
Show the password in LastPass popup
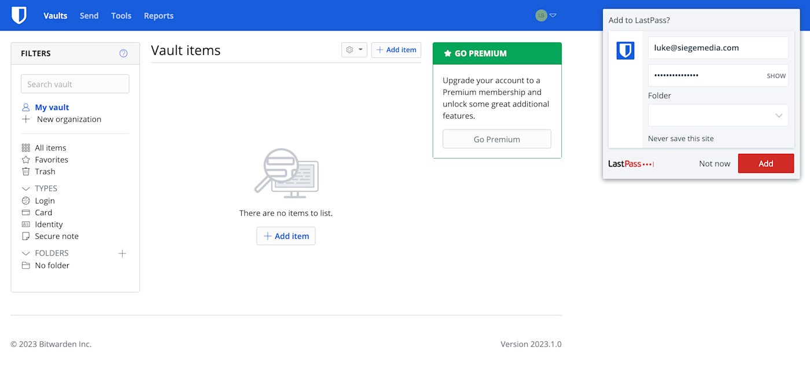coord(776,76)
